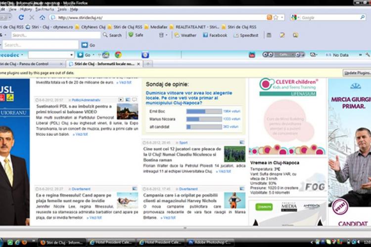Screen dimensions: 371x247
Task: Open the Harvey Nichols campaign article headline
Action: click(180, 198)
